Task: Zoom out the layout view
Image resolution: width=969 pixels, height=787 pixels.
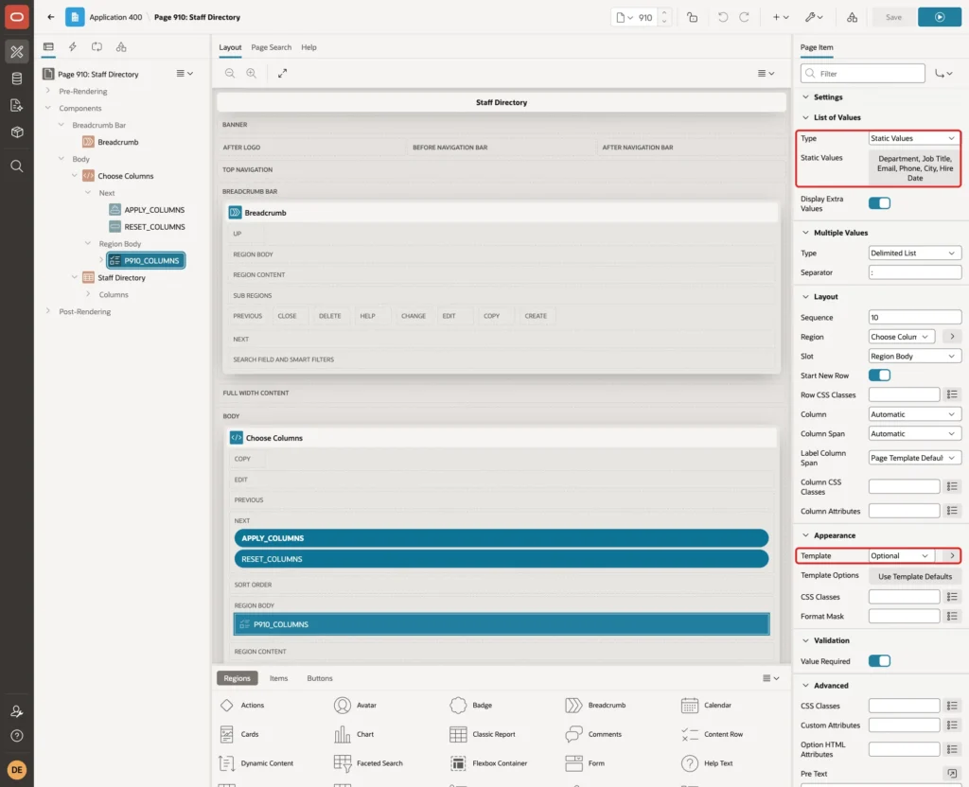Action: [230, 74]
